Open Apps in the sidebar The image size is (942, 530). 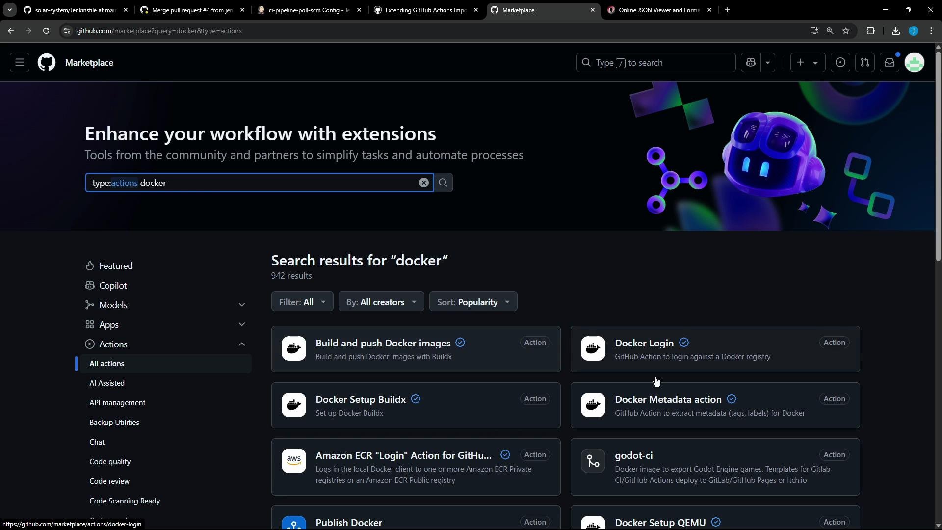(109, 325)
